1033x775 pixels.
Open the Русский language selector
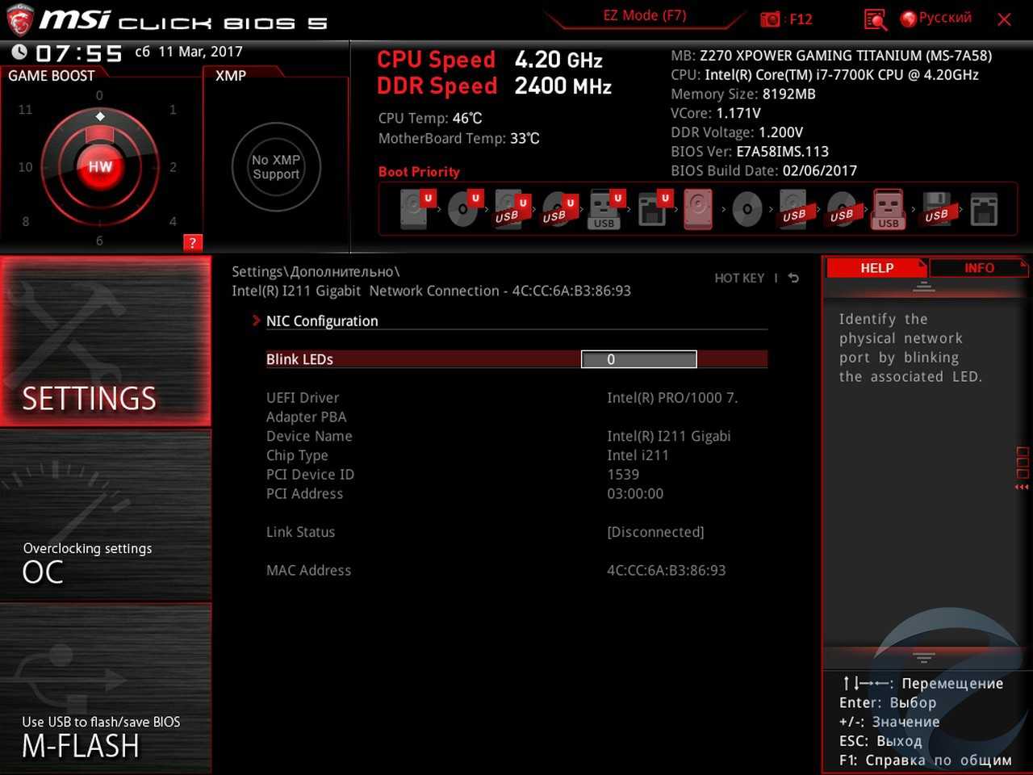[x=945, y=18]
